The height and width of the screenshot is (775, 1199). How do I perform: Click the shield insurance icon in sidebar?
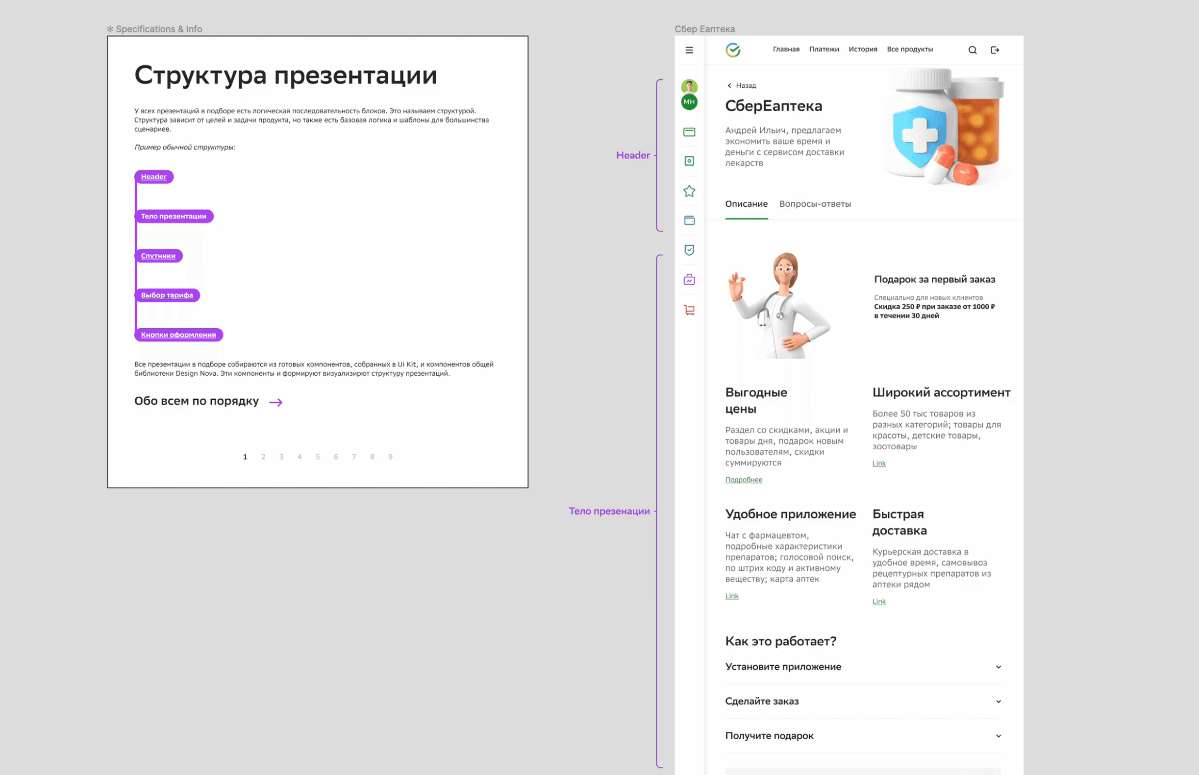coord(689,250)
